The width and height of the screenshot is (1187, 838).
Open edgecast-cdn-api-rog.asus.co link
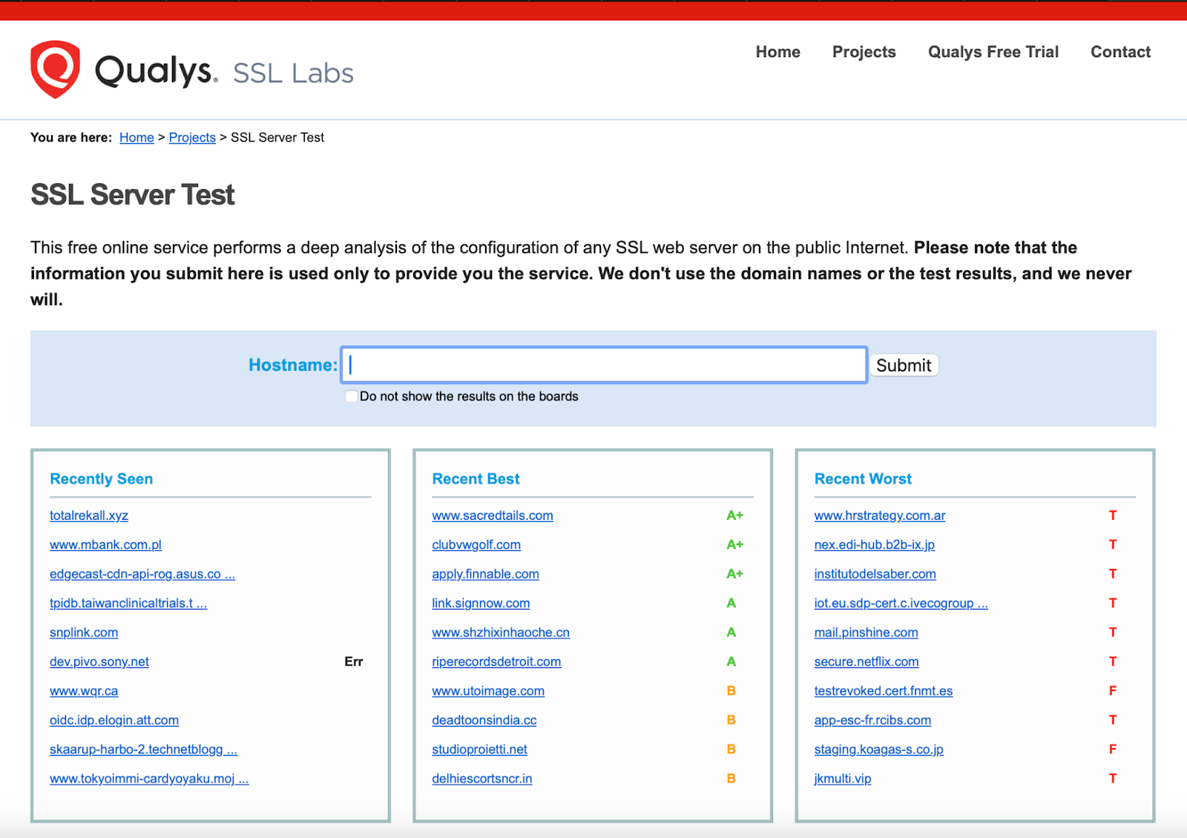[142, 574]
